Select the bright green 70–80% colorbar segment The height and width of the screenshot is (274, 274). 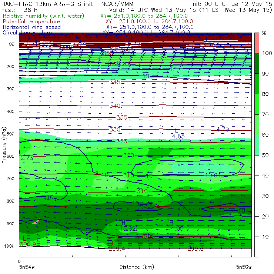coord(257,104)
